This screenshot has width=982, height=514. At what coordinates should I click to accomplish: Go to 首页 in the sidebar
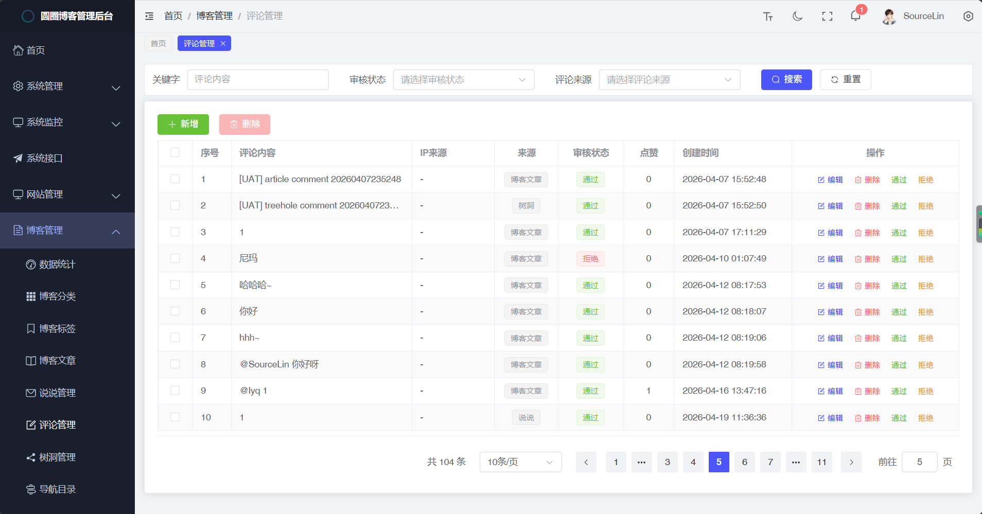click(67, 50)
